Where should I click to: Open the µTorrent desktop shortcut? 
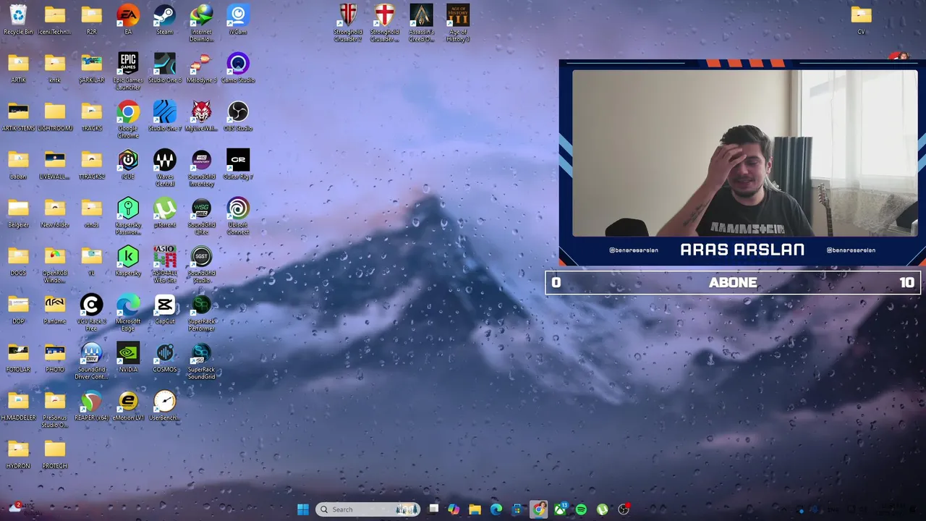pos(164,213)
